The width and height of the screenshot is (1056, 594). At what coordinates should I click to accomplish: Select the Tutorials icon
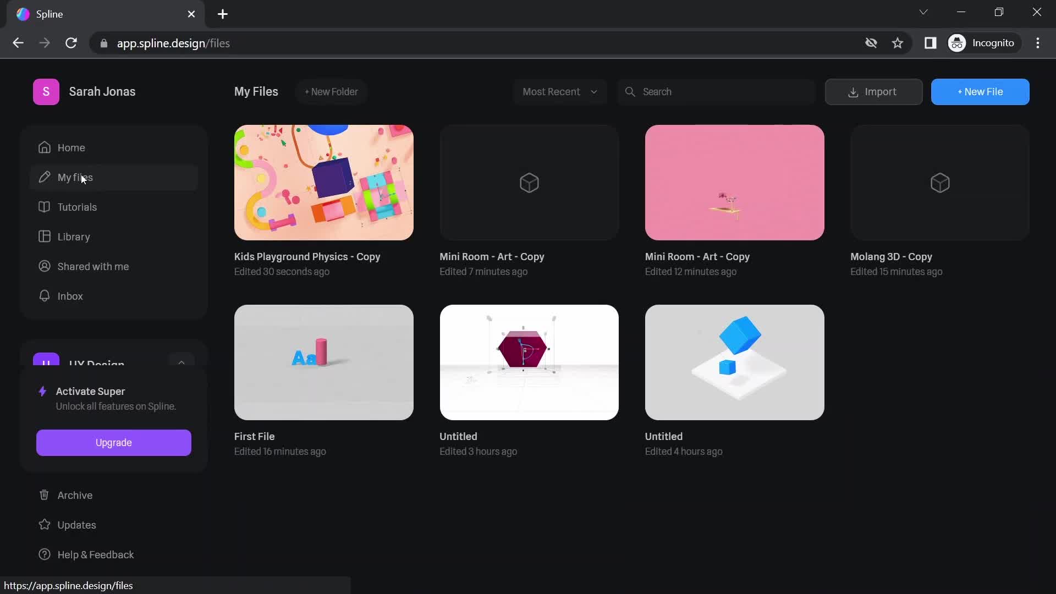(x=44, y=208)
